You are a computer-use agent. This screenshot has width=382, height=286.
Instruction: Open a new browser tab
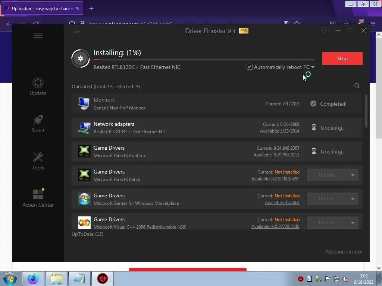(x=91, y=9)
